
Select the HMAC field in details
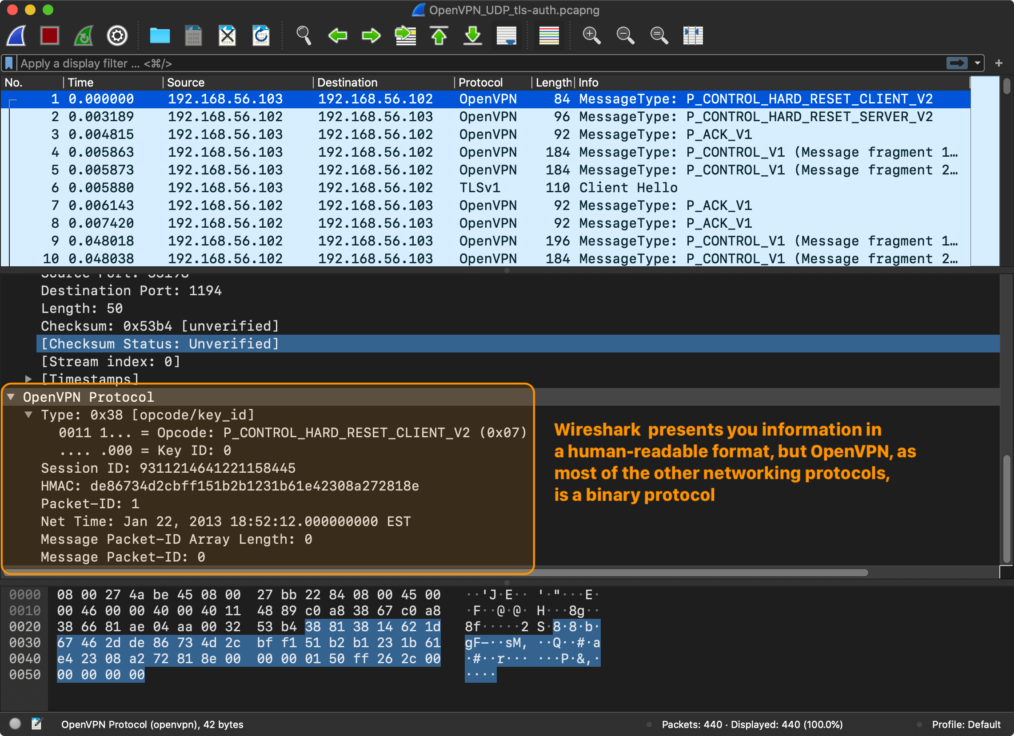coord(230,486)
